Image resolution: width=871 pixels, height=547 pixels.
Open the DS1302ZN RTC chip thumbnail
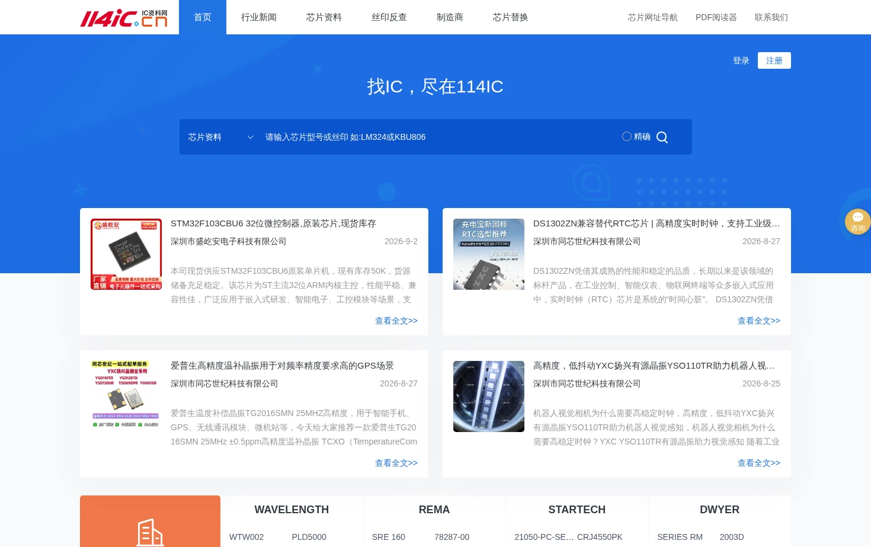(489, 254)
